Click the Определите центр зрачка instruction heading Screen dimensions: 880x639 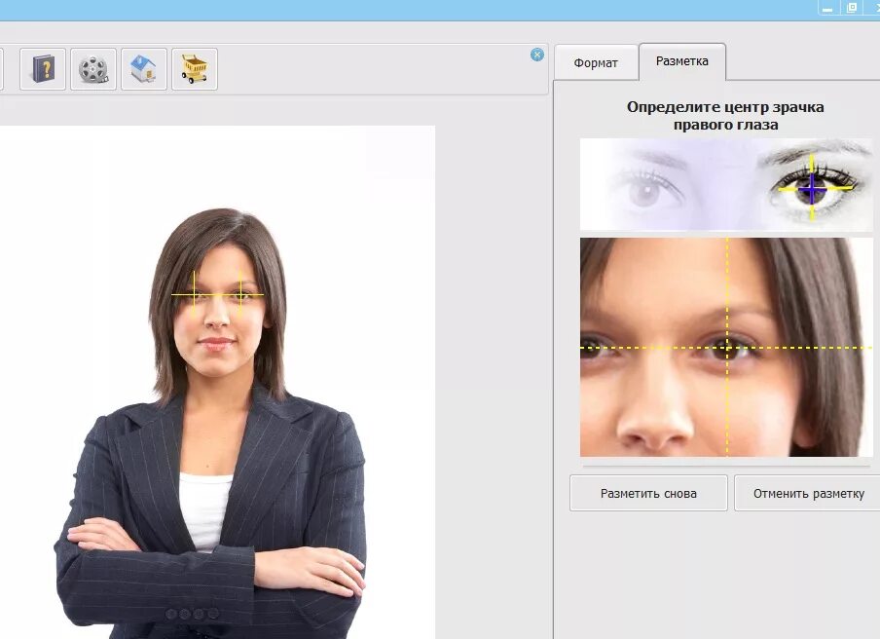tap(725, 116)
